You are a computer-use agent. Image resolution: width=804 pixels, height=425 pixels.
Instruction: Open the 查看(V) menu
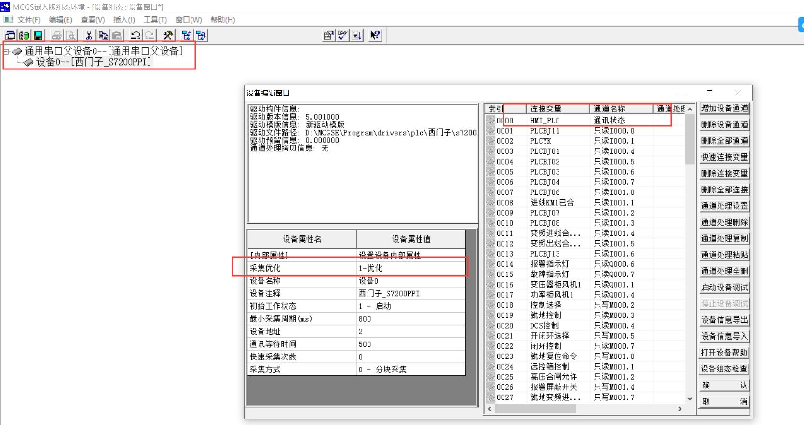click(x=93, y=20)
